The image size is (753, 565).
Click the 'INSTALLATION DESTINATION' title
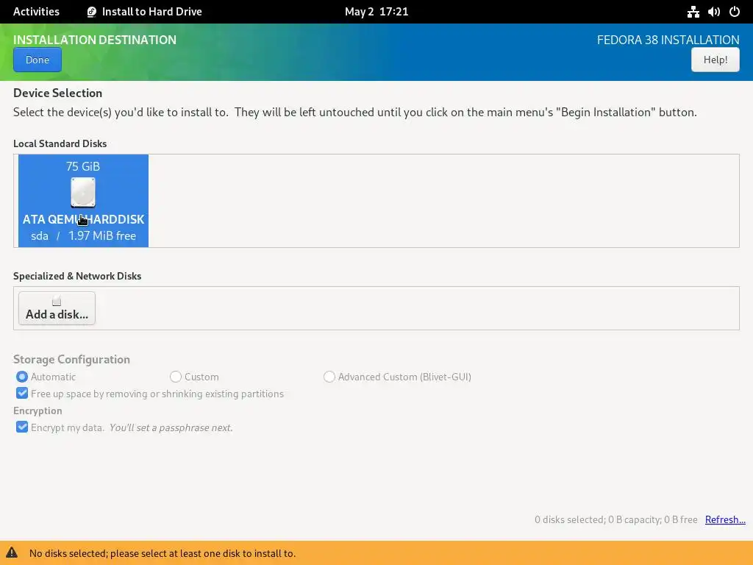click(x=95, y=40)
